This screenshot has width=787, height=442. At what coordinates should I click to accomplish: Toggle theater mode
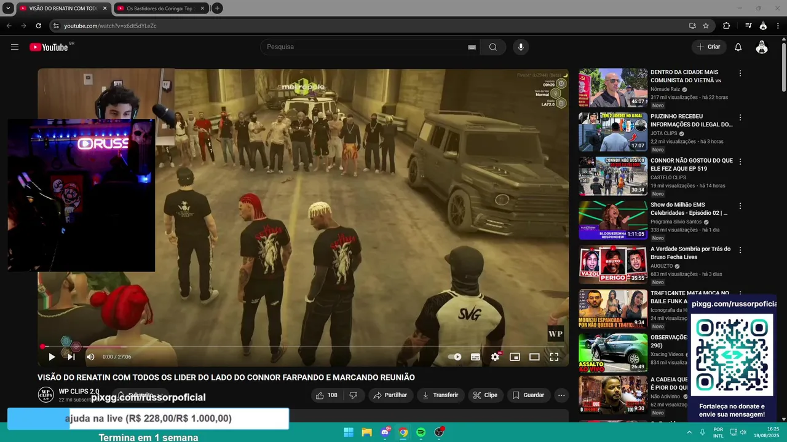pyautogui.click(x=534, y=357)
